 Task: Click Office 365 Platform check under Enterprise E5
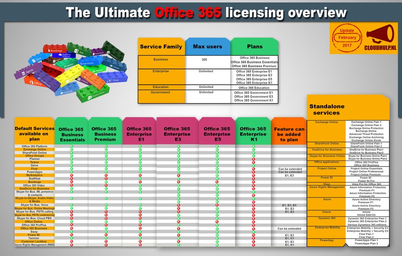pyautogui.click(x=217, y=146)
